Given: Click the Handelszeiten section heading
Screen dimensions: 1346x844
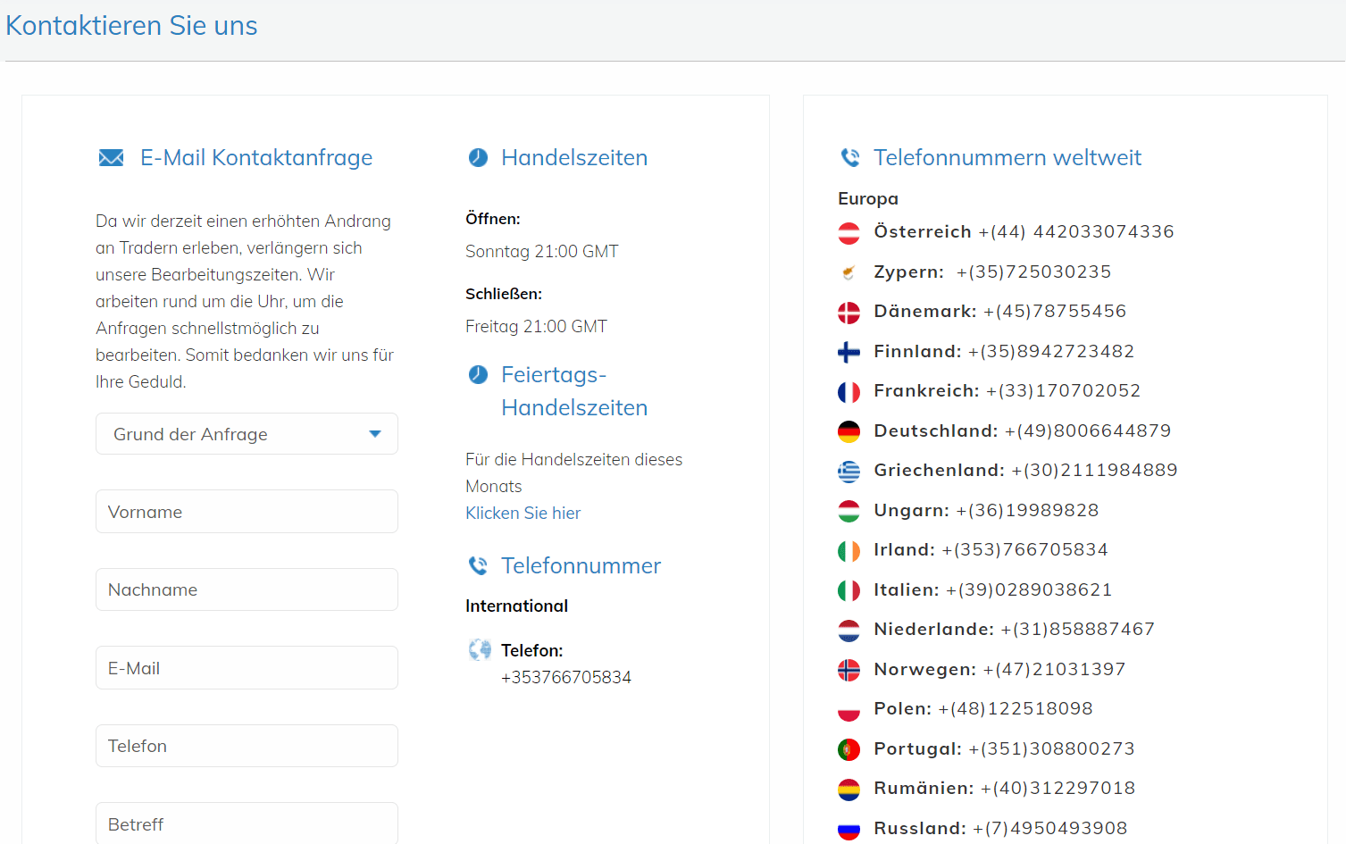Looking at the screenshot, I should [574, 158].
